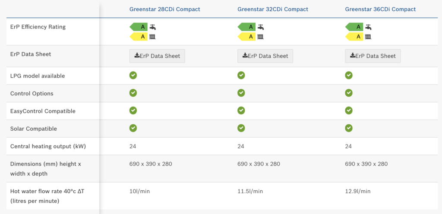Click Solar Compatible checkmark for 36CDi
This screenshot has width=442, height=214.
[x=349, y=128]
